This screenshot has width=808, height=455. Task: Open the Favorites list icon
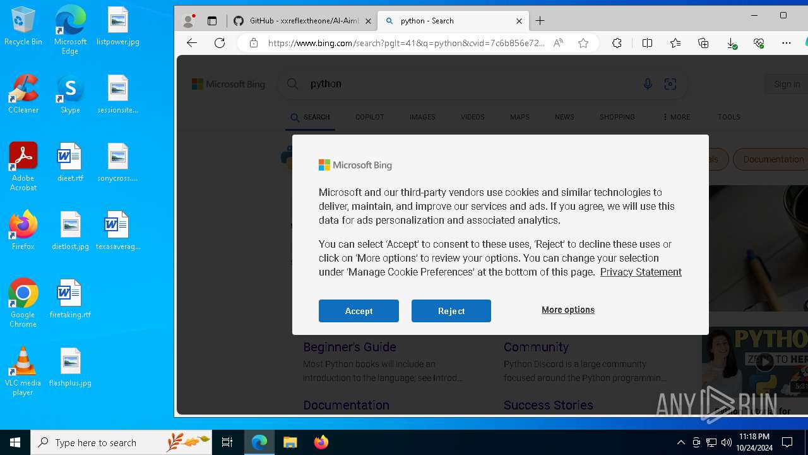675,43
